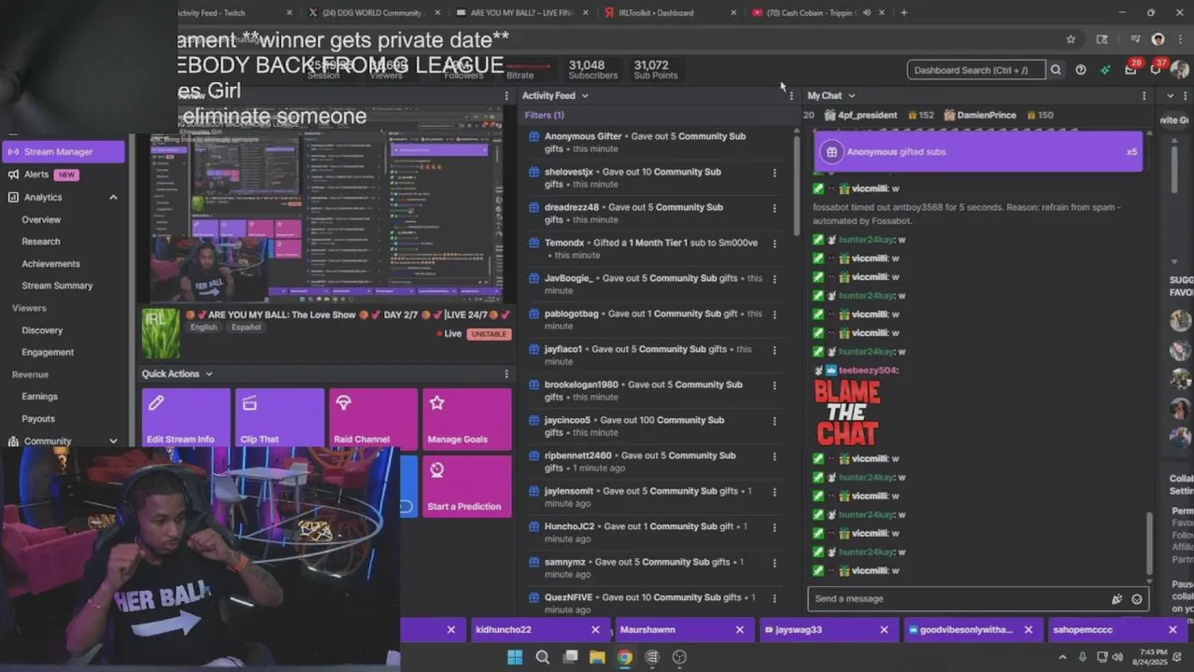The width and height of the screenshot is (1194, 672).
Task: Open Payouts under Revenue
Action: tap(38, 419)
